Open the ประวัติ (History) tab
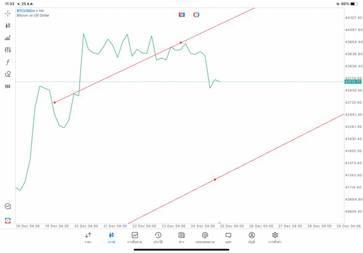This screenshot has width=363, height=253. 158,237
